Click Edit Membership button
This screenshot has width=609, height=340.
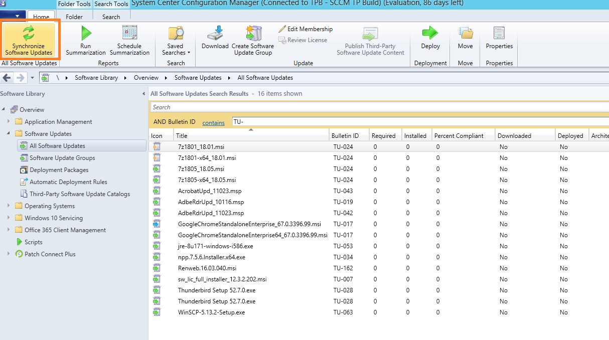coord(306,29)
